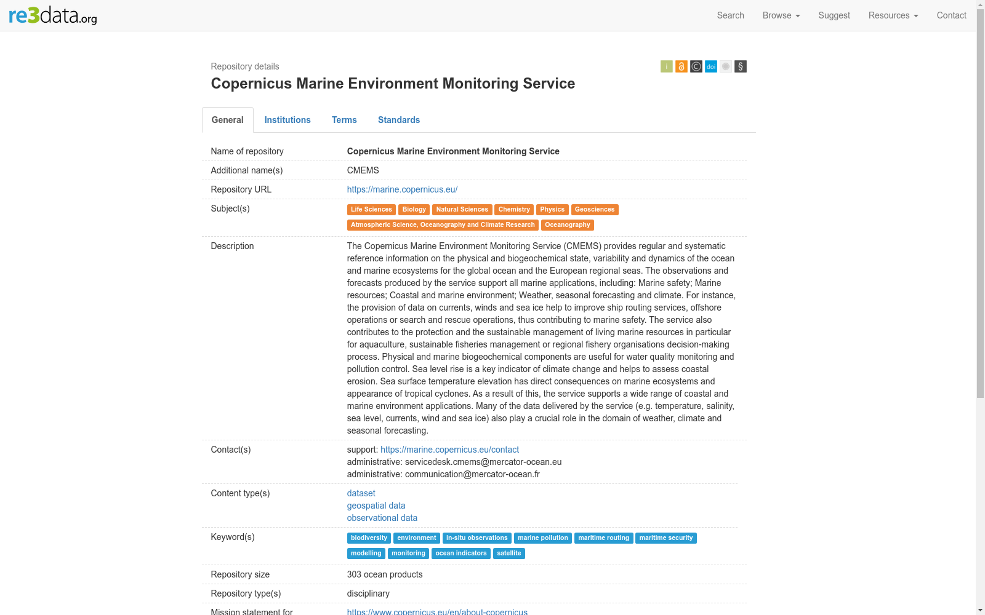The image size is (985, 615).
Task: Click the Keyword(s) row label
Action: (x=233, y=537)
